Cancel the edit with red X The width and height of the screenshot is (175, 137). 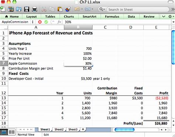pyautogui.click(x=40, y=22)
